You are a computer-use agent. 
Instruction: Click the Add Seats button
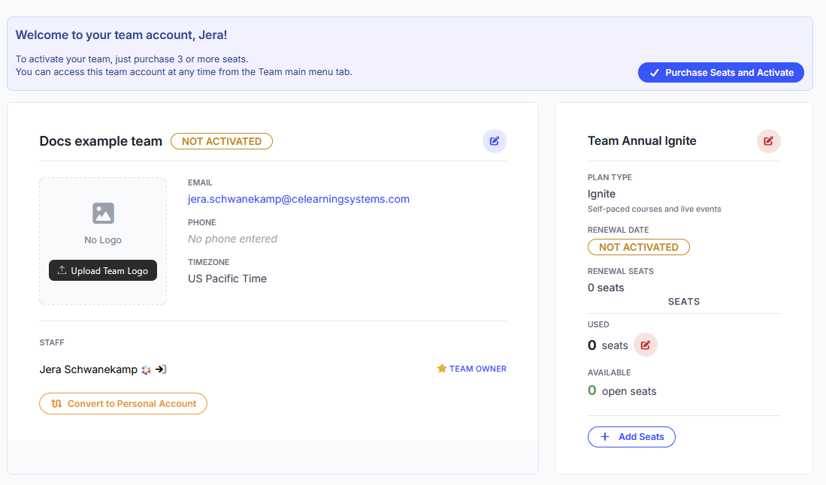pyautogui.click(x=631, y=437)
